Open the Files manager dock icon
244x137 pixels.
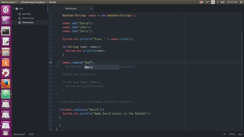[x=6, y=52]
